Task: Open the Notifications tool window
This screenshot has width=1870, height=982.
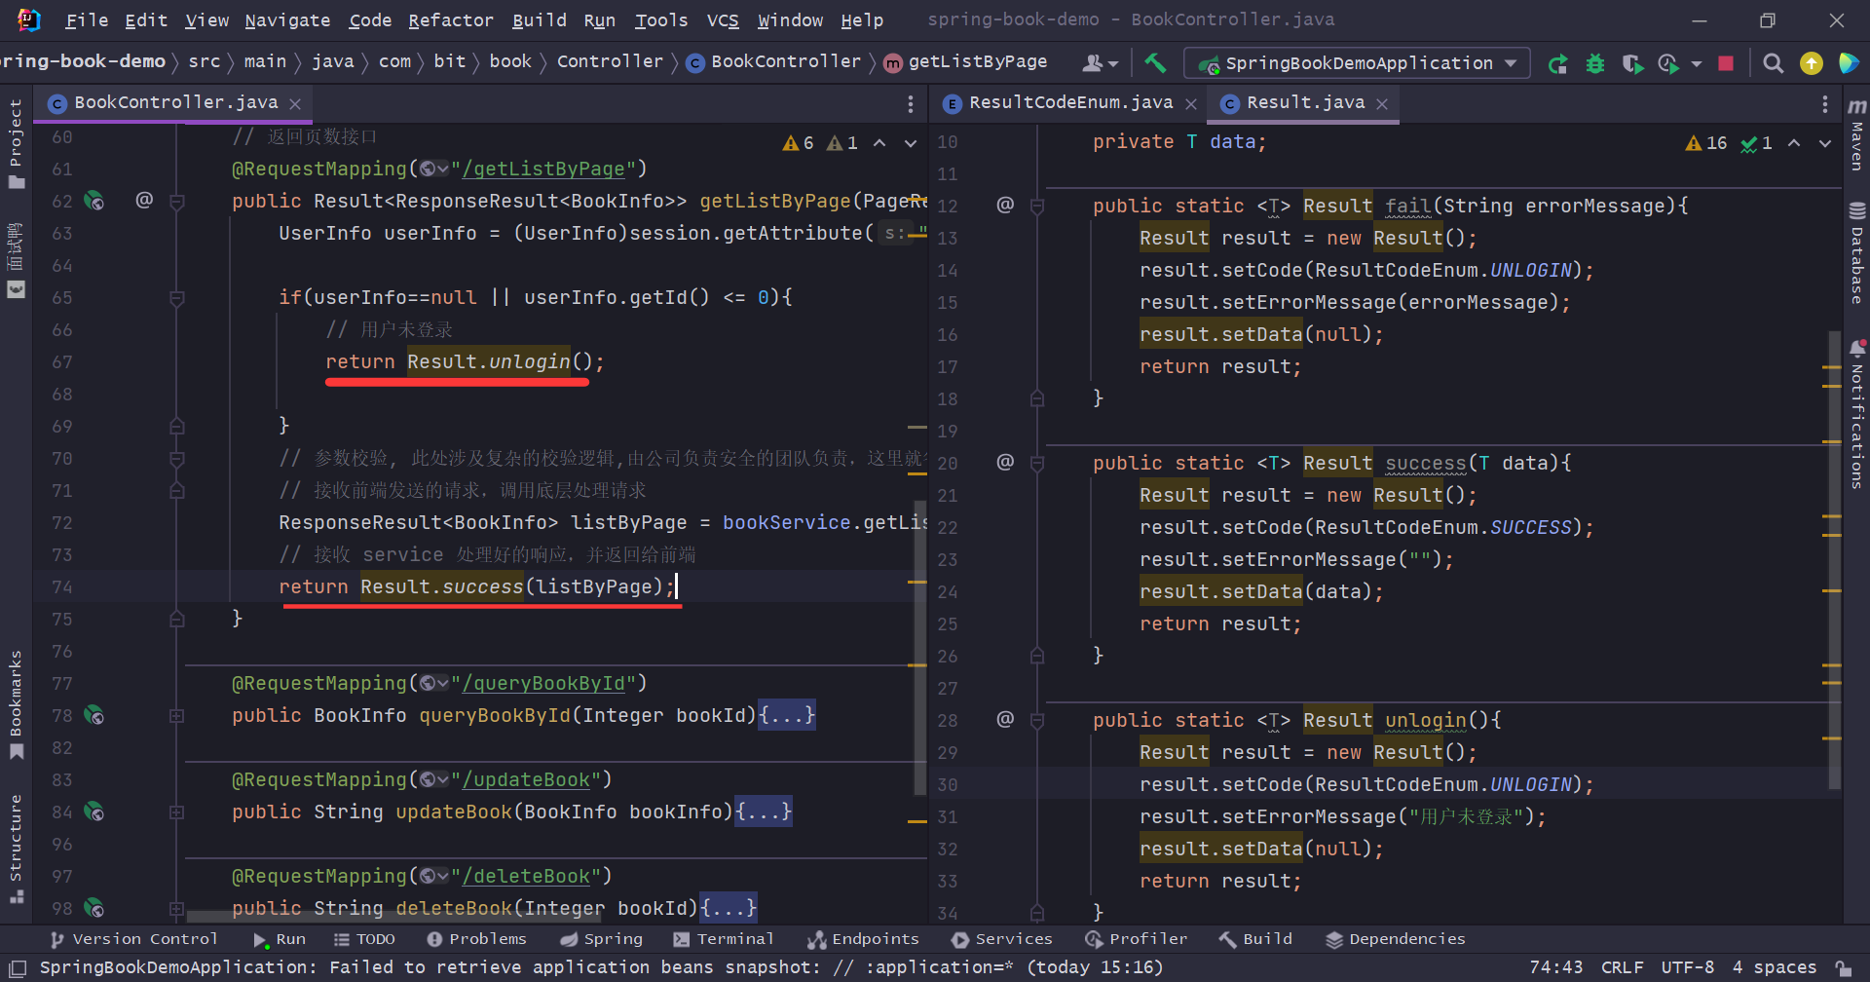Action: 1857,413
